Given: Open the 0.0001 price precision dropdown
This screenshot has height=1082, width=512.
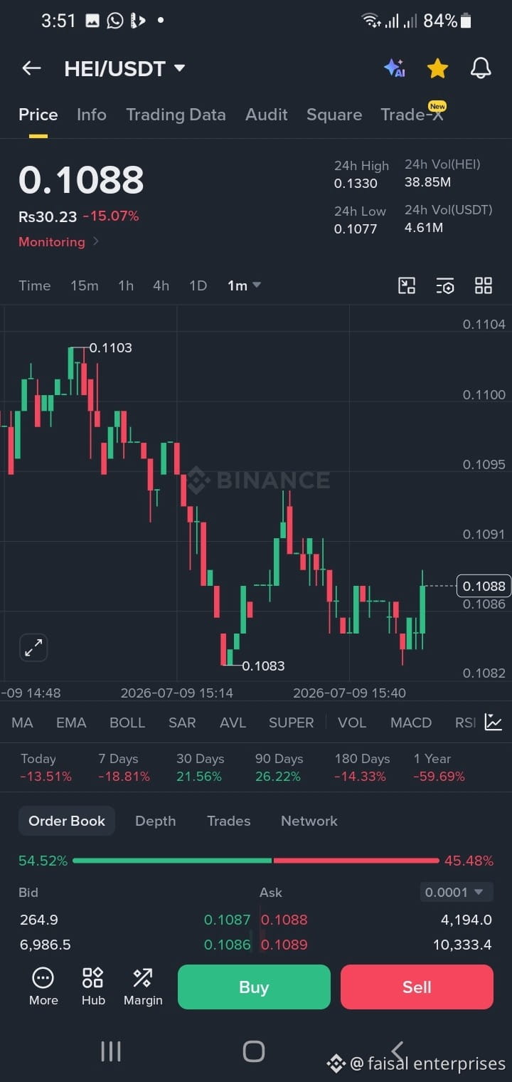Looking at the screenshot, I should pyautogui.click(x=456, y=892).
